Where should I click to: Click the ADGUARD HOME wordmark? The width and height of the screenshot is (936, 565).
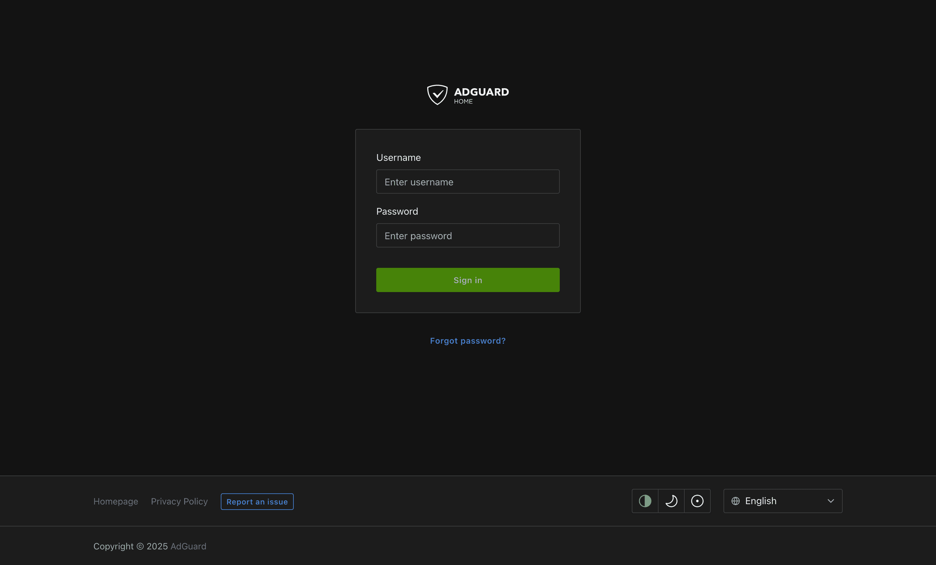(x=481, y=92)
